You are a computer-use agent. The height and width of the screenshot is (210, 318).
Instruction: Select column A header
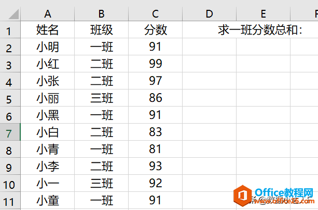pyautogui.click(x=47, y=14)
